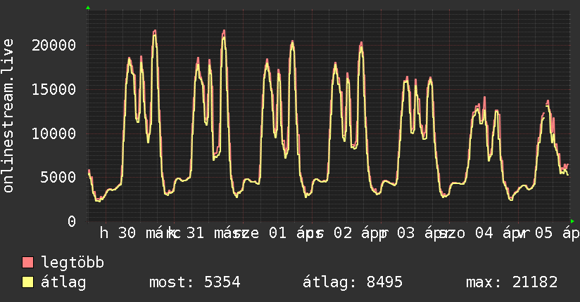Click the pink legtöbb color swatch

[x=27, y=262]
